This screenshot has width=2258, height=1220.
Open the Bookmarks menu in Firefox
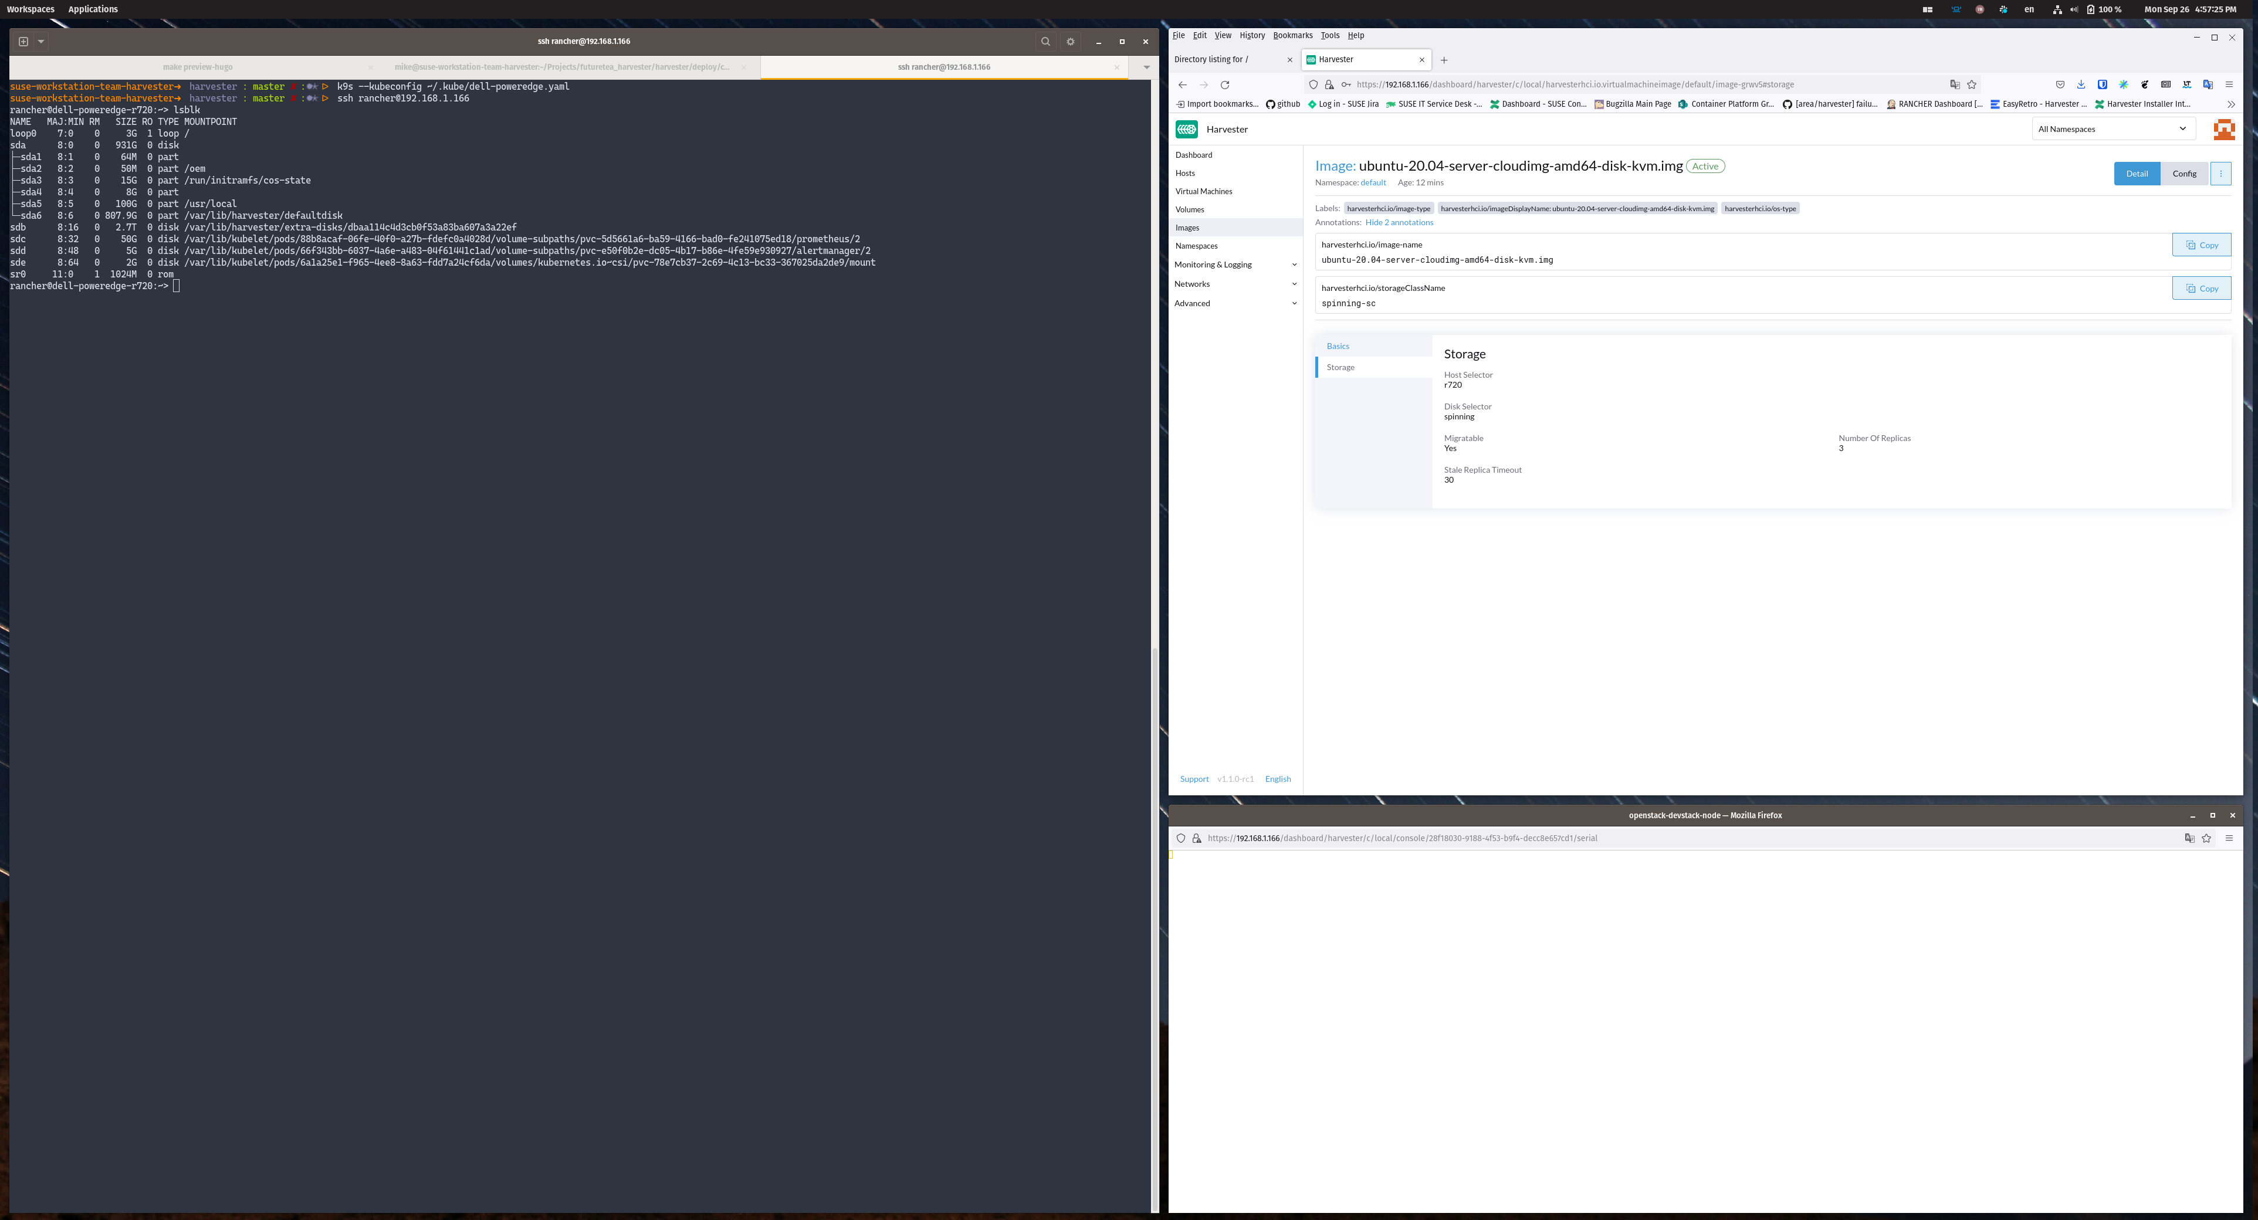[1293, 36]
